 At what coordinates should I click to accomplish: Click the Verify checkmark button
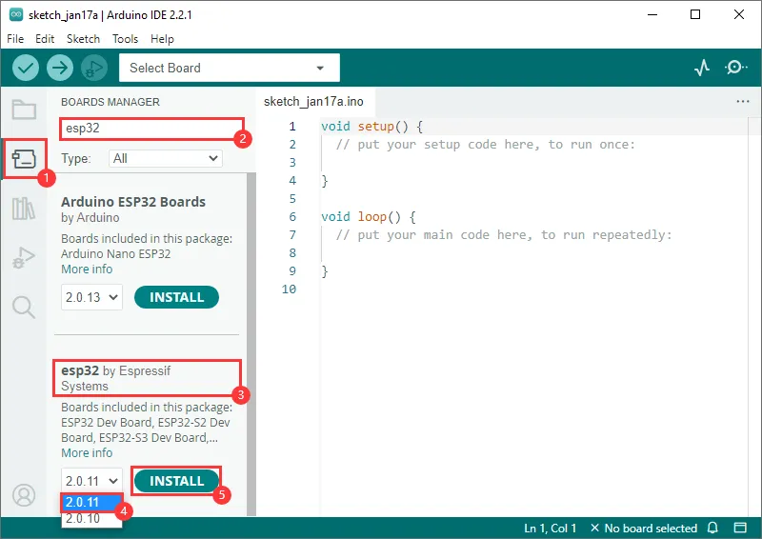26,68
